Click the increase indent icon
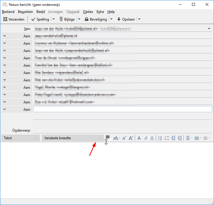 tap(180, 138)
